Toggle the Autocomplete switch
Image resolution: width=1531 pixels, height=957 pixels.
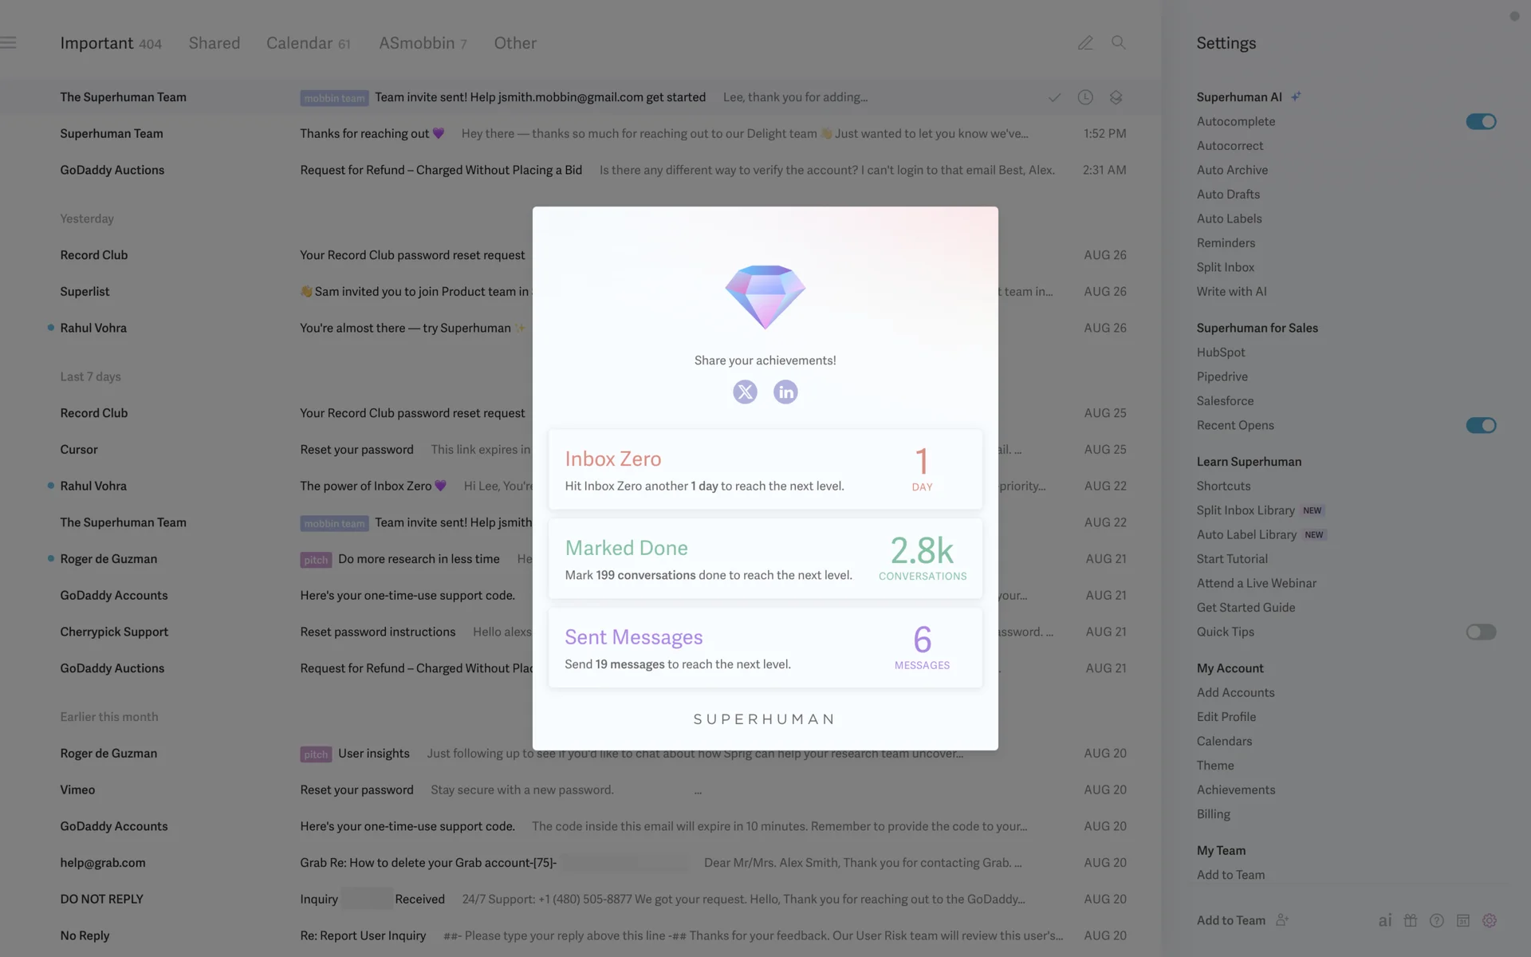point(1481,121)
